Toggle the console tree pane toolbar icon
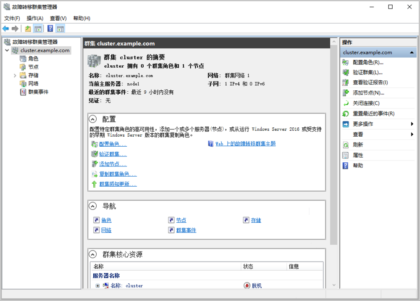The height and width of the screenshot is (301, 420). 38,29
